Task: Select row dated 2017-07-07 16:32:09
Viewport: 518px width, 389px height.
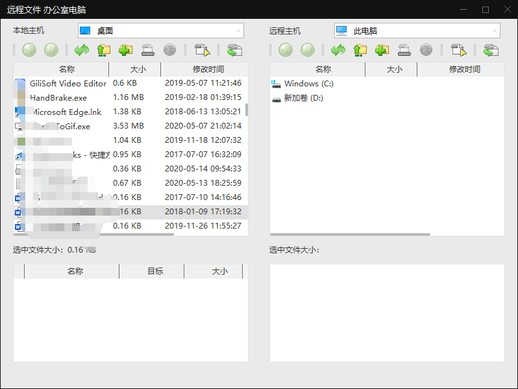Action: (x=131, y=155)
